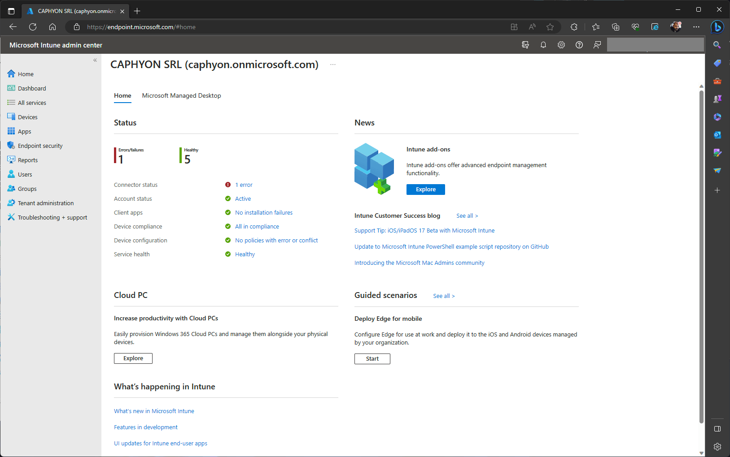The width and height of the screenshot is (730, 457).
Task: Open Features in development link
Action: click(146, 427)
